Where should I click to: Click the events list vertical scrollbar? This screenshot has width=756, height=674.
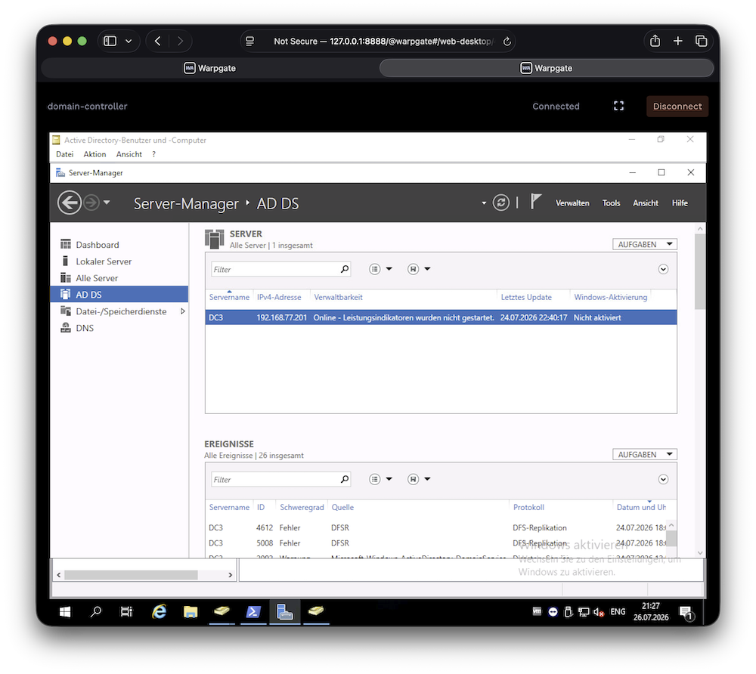point(671,539)
